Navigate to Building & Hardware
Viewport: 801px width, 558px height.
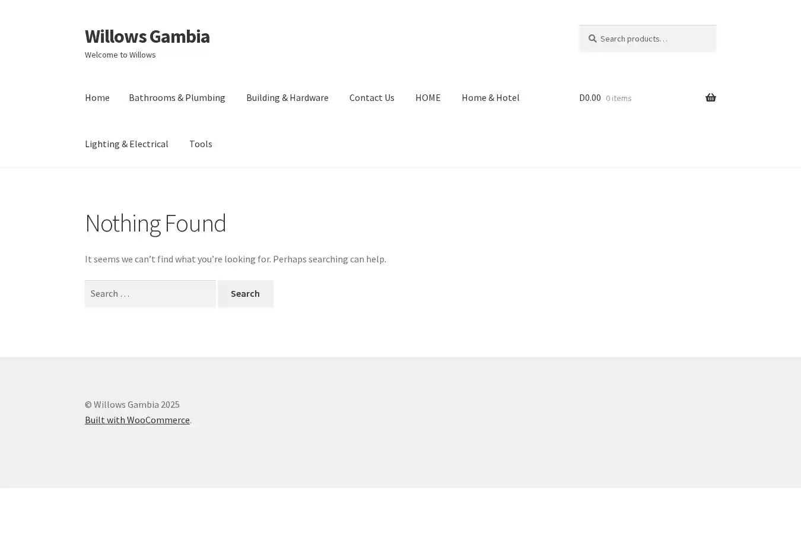point(287,97)
